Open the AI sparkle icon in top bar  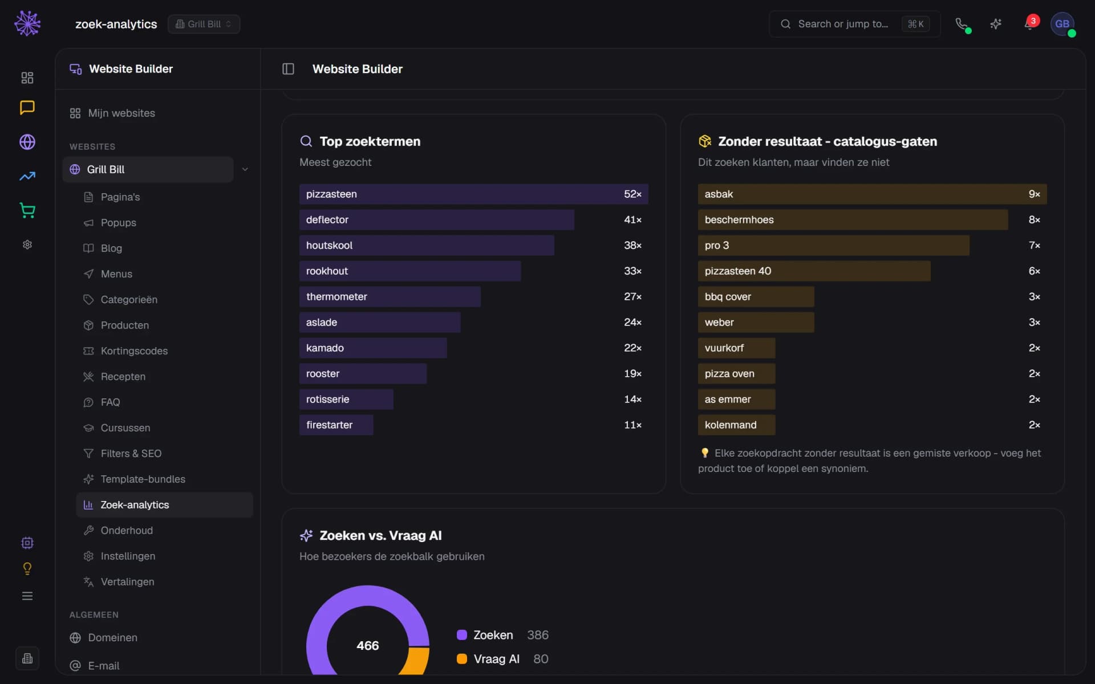996,24
